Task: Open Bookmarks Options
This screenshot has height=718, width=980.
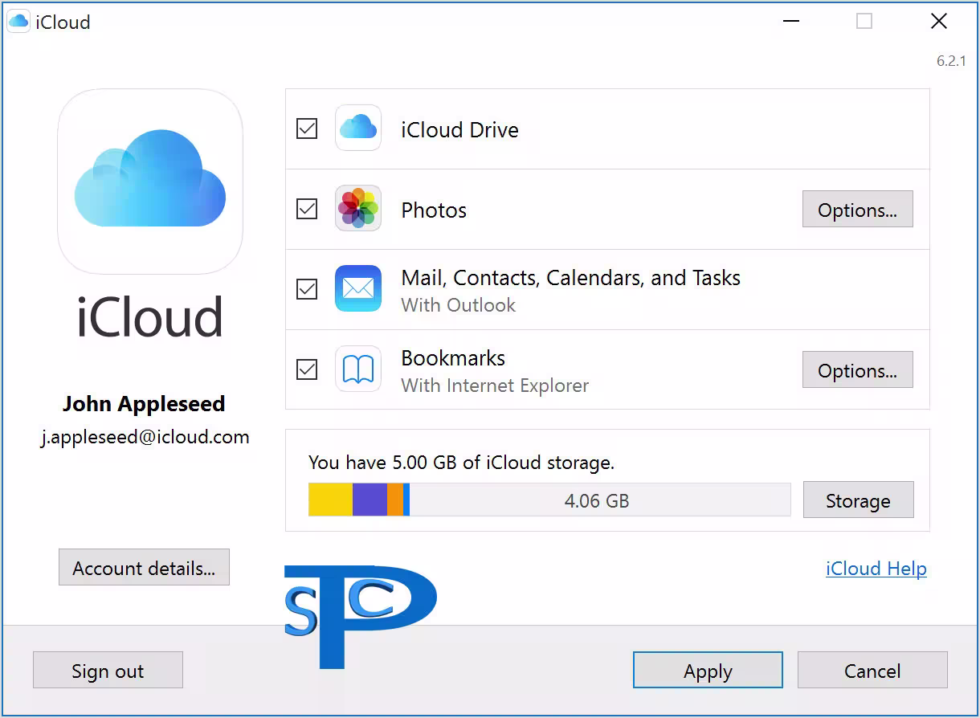Action: tap(857, 370)
